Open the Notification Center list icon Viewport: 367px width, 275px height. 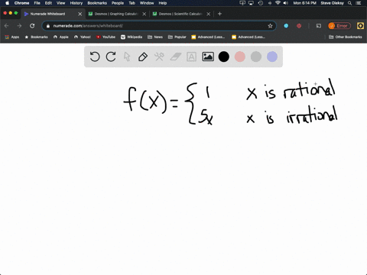359,3
